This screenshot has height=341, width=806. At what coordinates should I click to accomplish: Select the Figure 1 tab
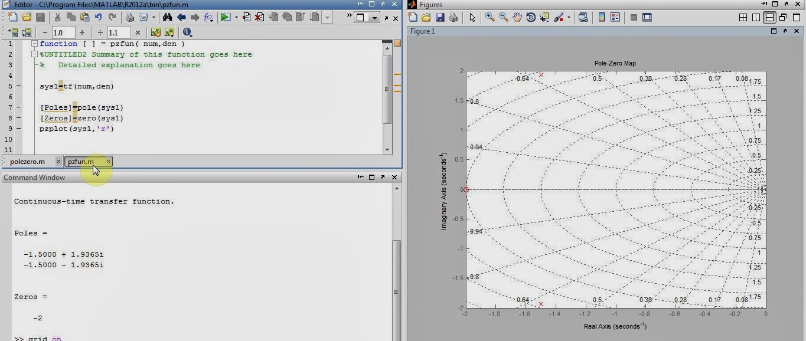coord(422,31)
